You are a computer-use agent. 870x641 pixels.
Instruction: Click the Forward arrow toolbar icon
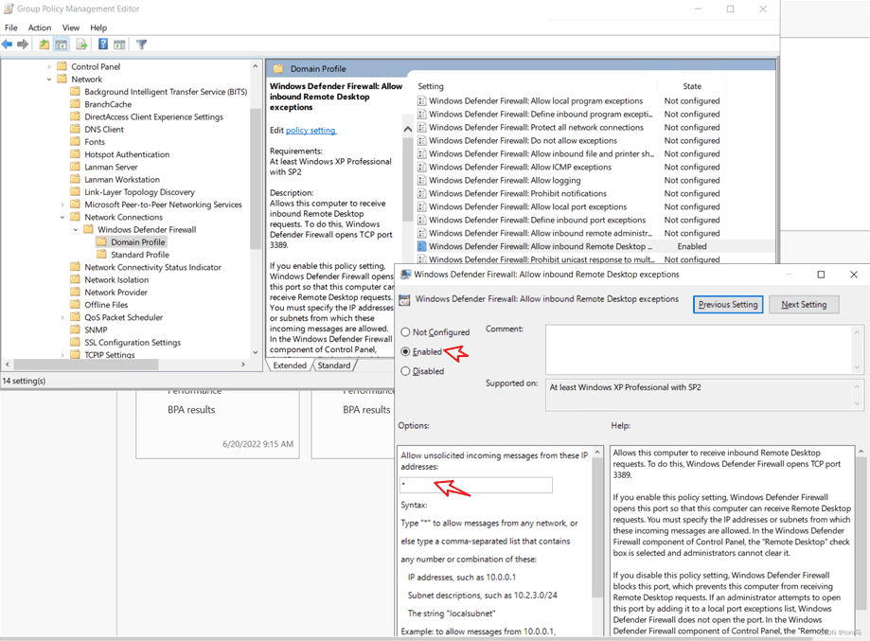point(23,45)
